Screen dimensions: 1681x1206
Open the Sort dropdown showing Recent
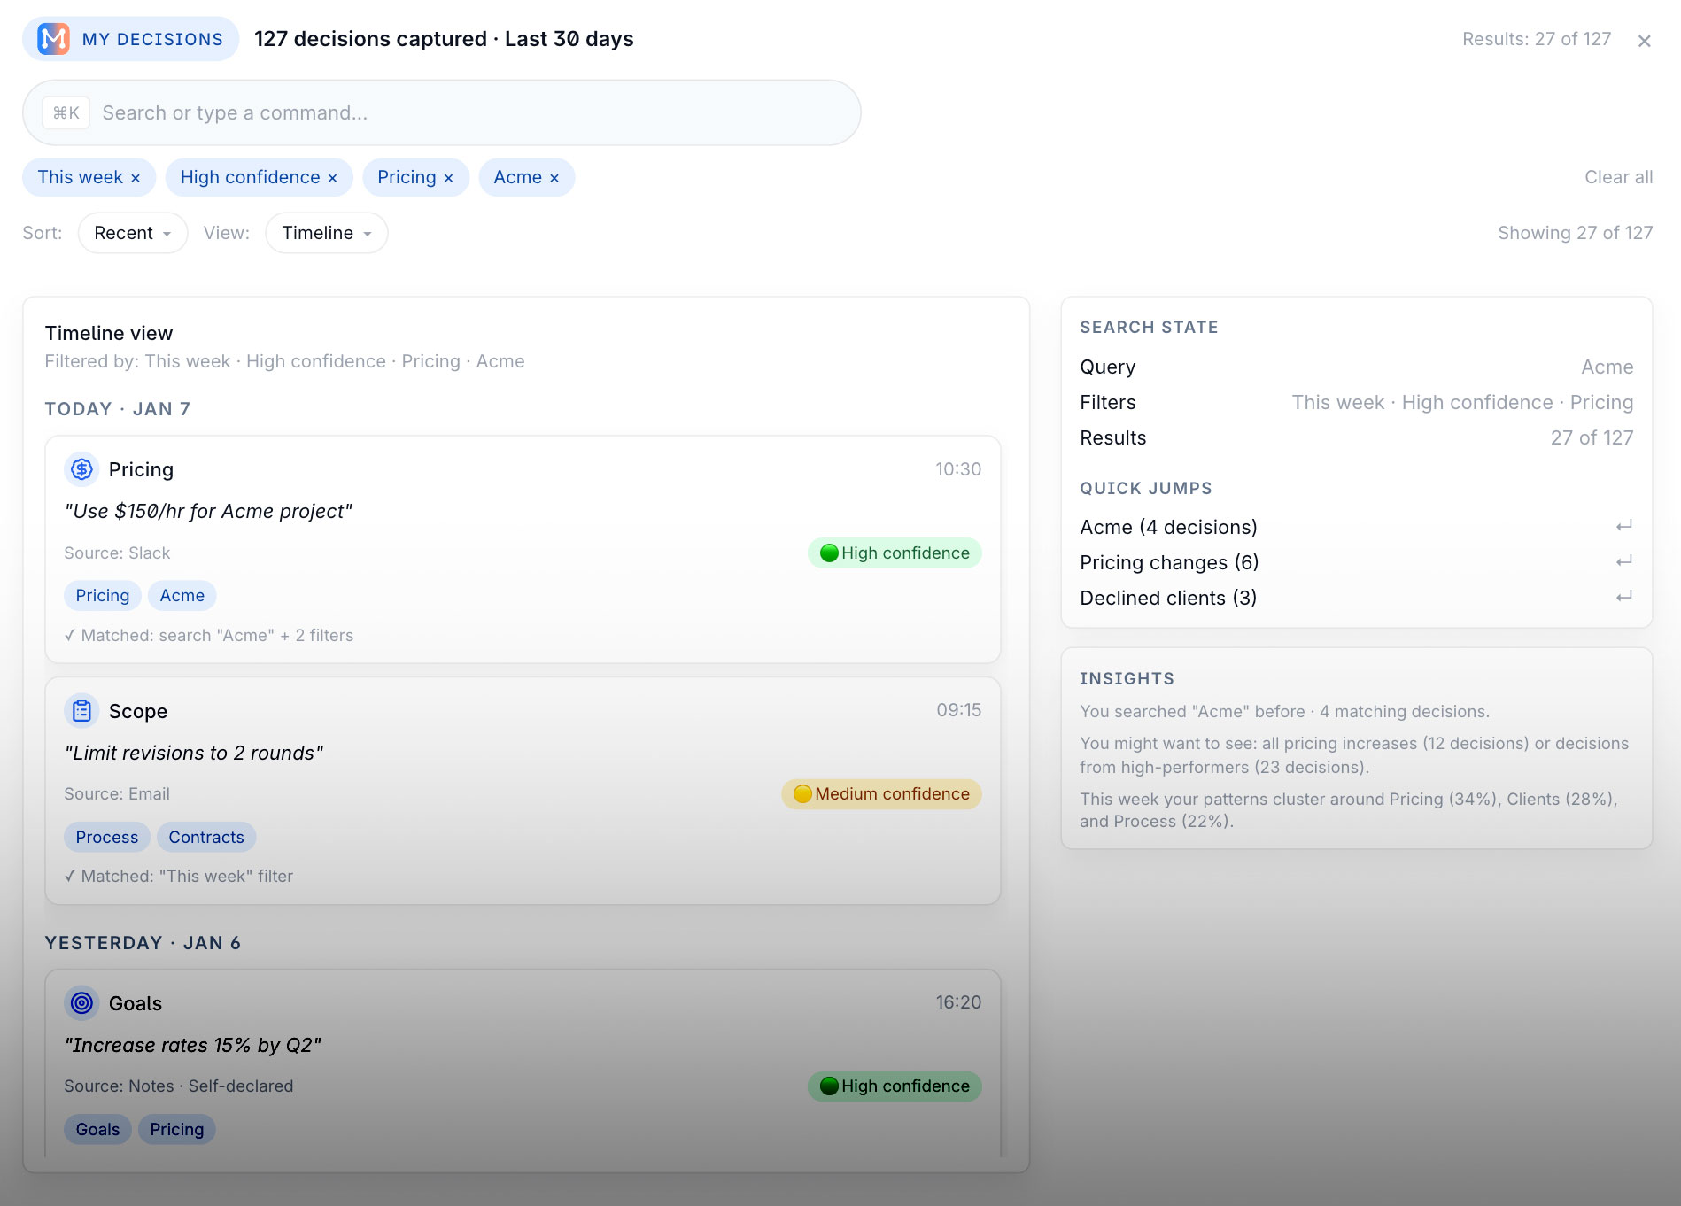[x=132, y=233]
